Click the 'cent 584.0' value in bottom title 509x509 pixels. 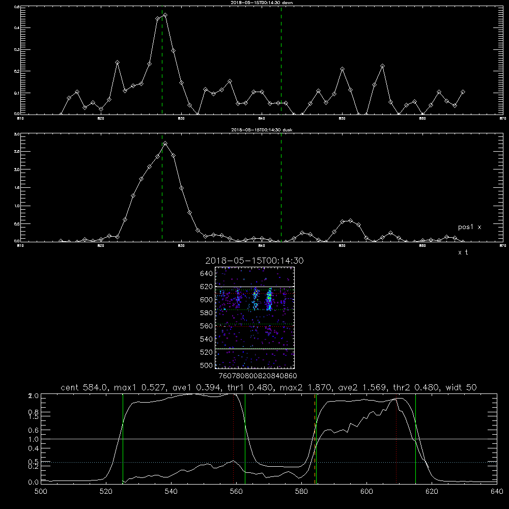tap(85, 387)
